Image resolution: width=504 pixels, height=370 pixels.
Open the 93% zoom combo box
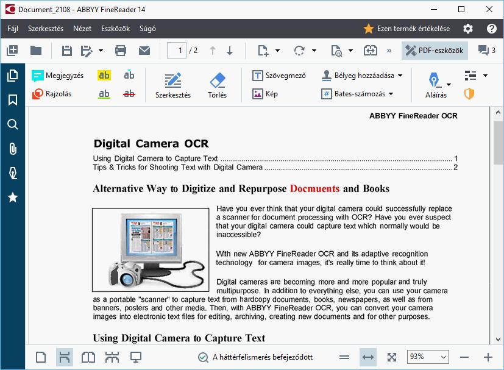pyautogui.click(x=428, y=357)
